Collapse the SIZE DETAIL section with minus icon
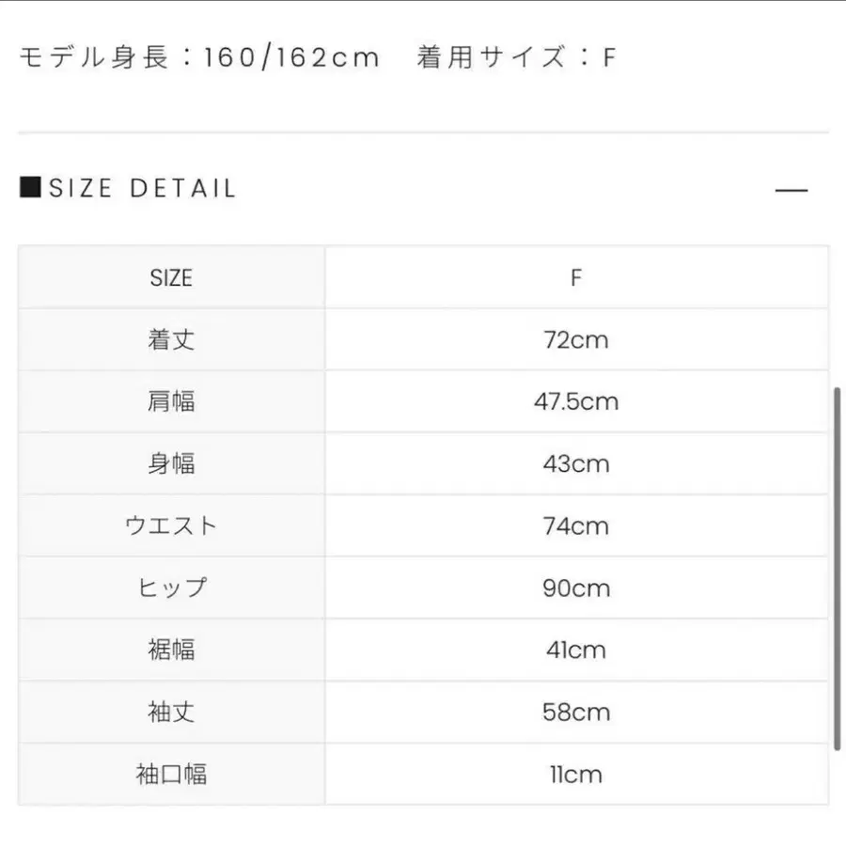 pos(791,190)
